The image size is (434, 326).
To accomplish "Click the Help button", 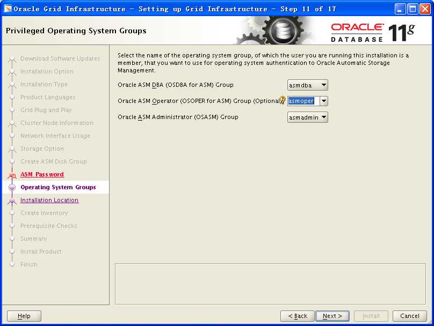I will 24,316.
